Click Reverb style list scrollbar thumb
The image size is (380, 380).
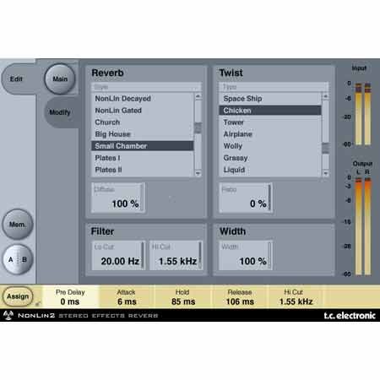coord(198,128)
